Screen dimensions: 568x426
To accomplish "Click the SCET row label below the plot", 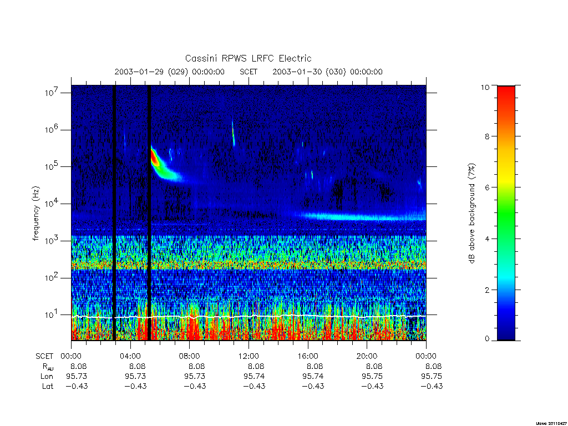I will point(44,356).
